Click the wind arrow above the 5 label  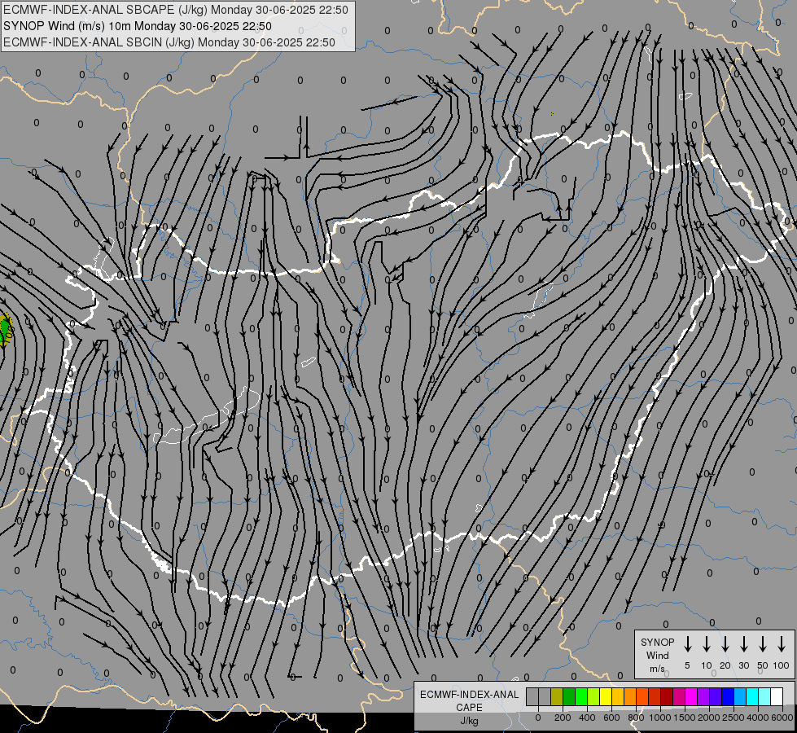point(687,643)
